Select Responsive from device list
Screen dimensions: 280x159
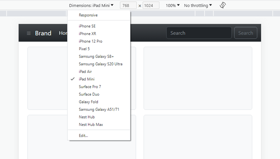click(99, 15)
